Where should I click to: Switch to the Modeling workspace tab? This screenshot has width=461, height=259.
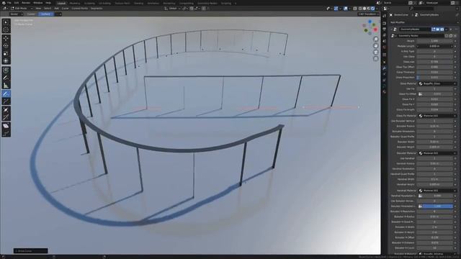point(75,3)
